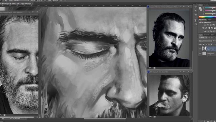
Task: Click the magenta slider in Color panel
Action: (211, 11)
